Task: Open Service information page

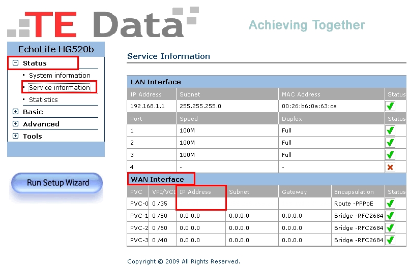Action: coord(60,87)
